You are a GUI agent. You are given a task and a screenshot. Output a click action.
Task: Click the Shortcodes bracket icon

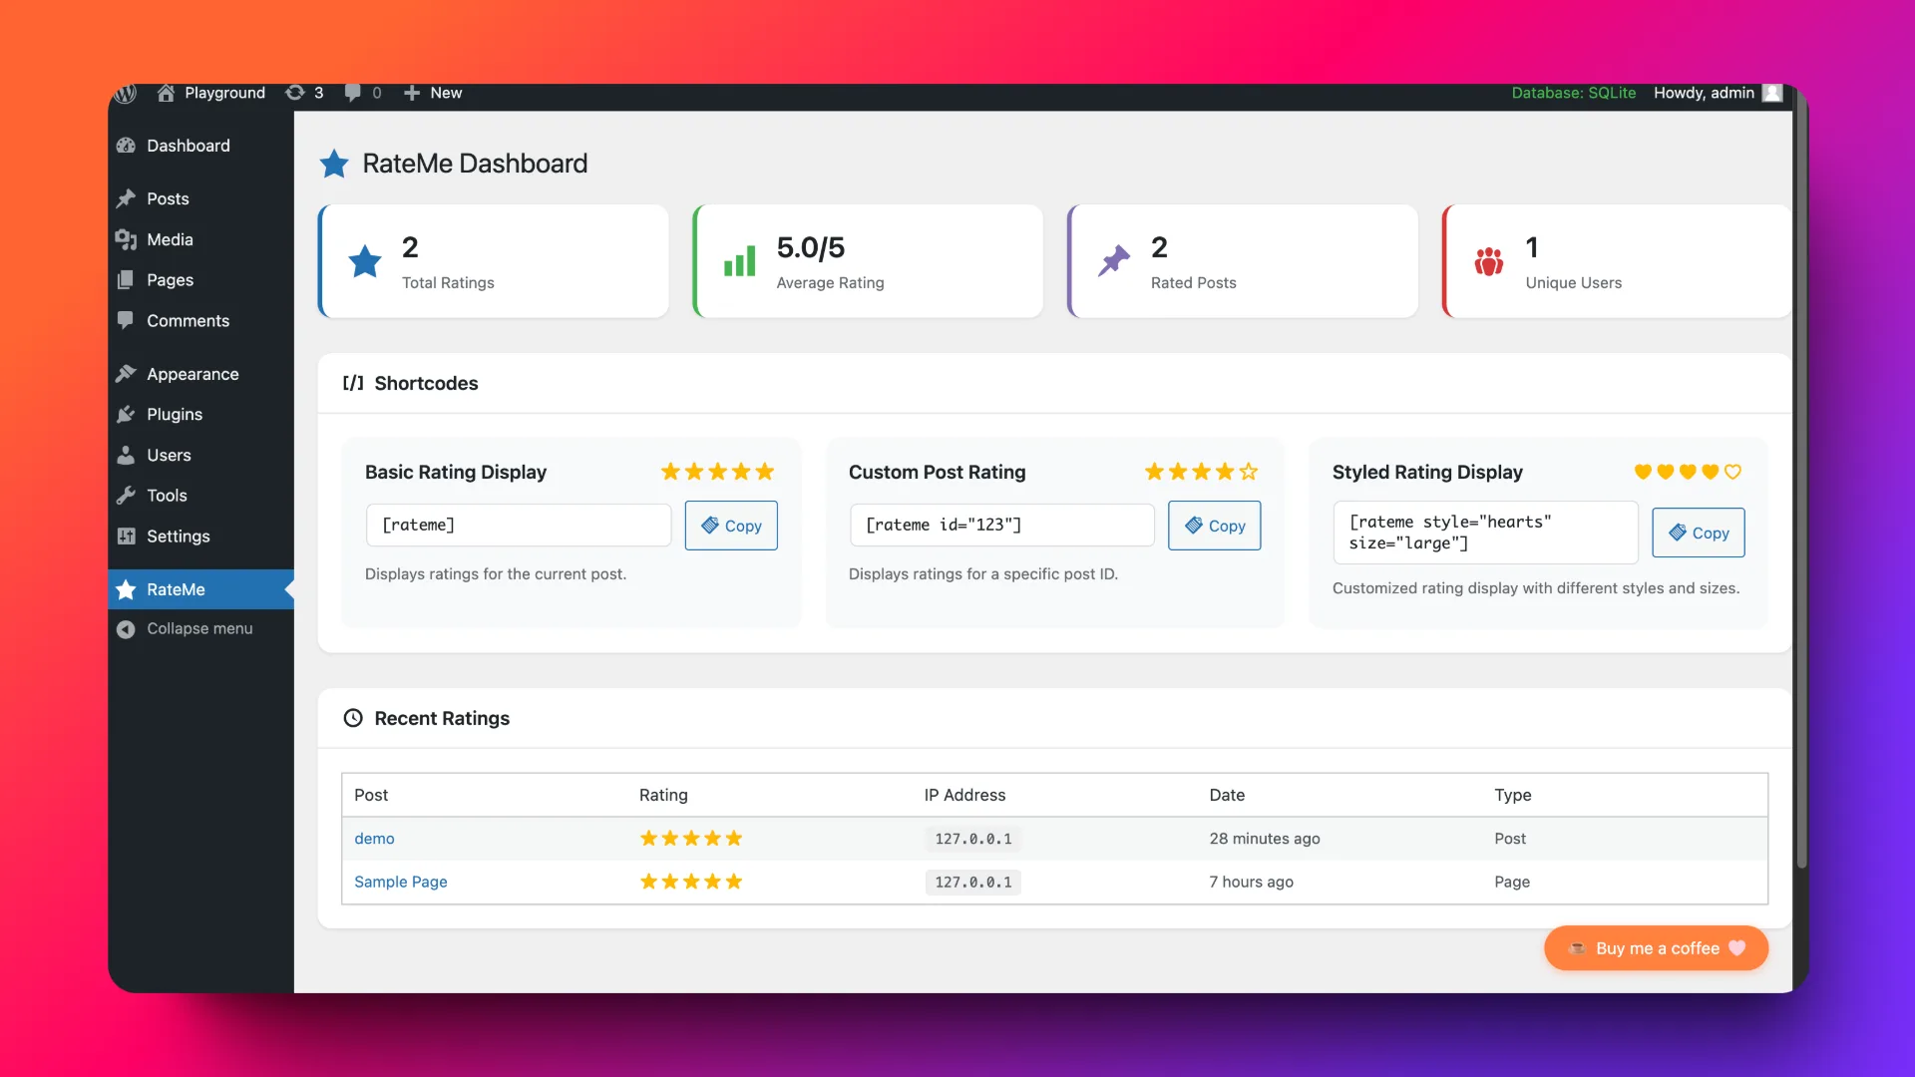coord(353,383)
